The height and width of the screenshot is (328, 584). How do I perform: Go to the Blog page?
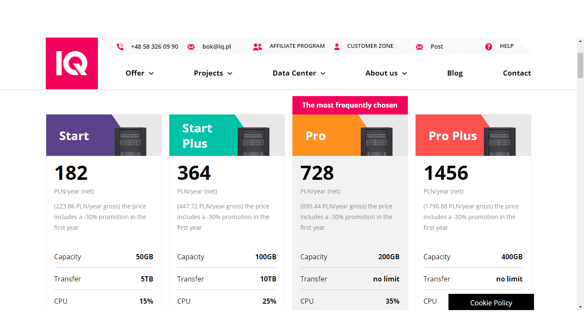(x=455, y=73)
